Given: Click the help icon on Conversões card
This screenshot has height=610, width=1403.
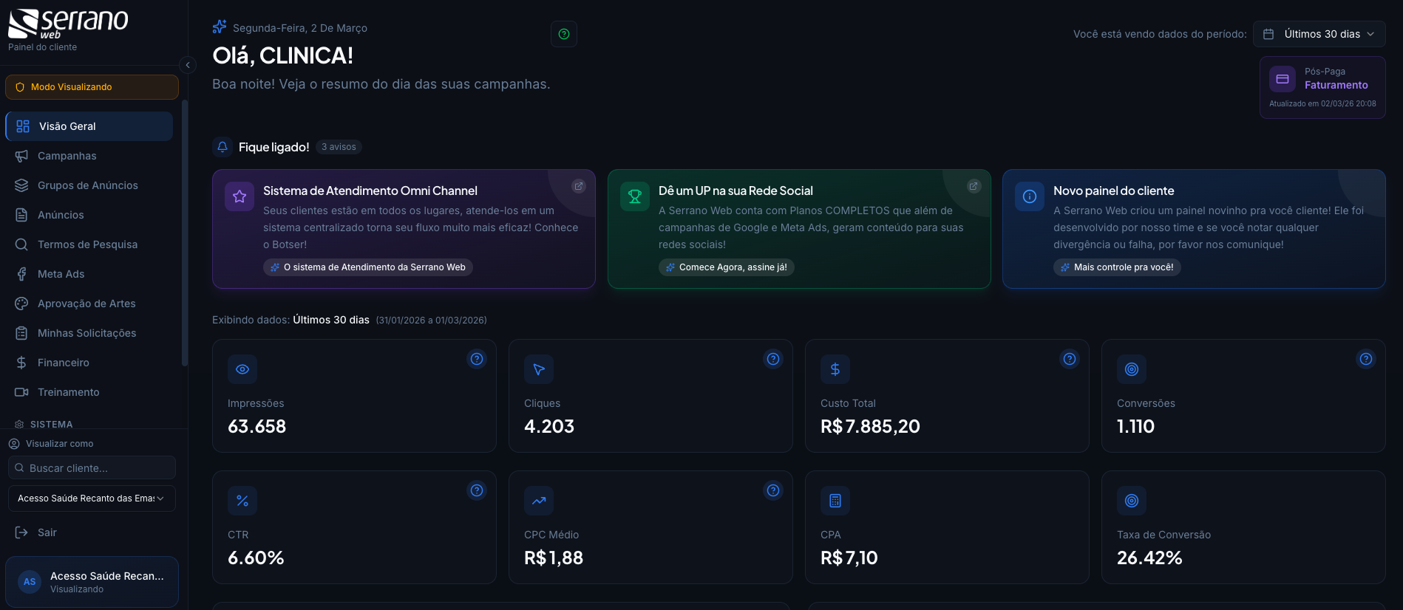Looking at the screenshot, I should tap(1366, 359).
